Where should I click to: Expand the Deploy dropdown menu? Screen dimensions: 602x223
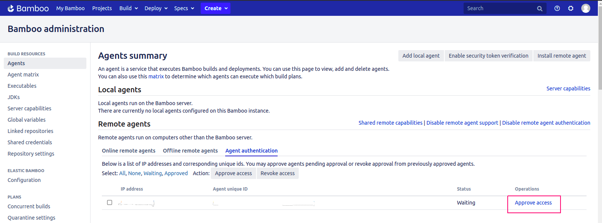pos(156,8)
